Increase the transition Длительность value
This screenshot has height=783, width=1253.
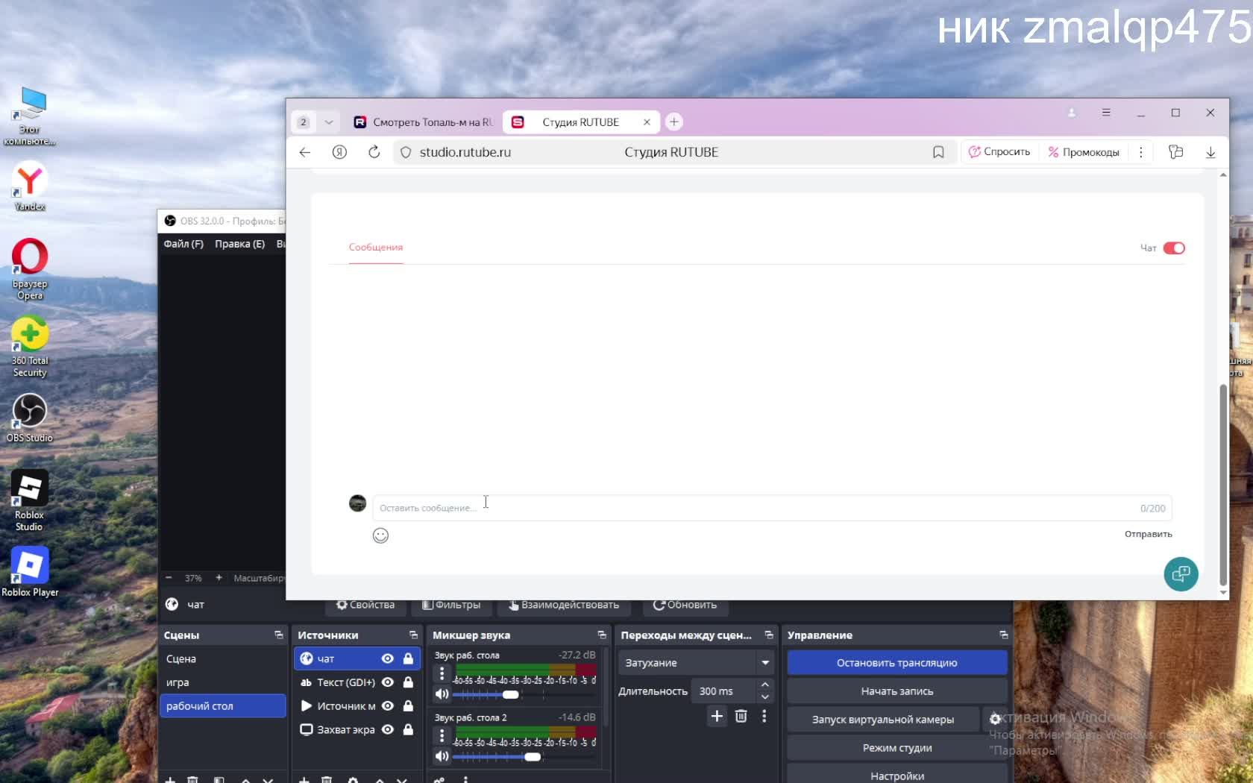764,685
